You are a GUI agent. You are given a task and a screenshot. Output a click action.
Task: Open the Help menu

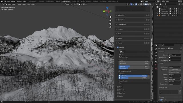tap(24, 1)
